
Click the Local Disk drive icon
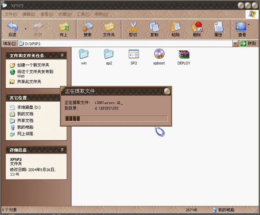12,107
